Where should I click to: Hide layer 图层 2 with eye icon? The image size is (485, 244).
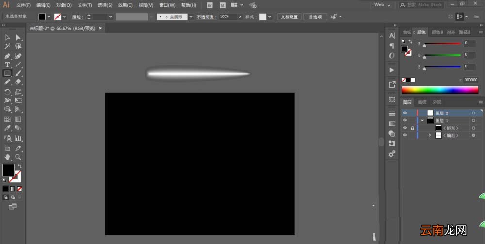tap(405, 113)
